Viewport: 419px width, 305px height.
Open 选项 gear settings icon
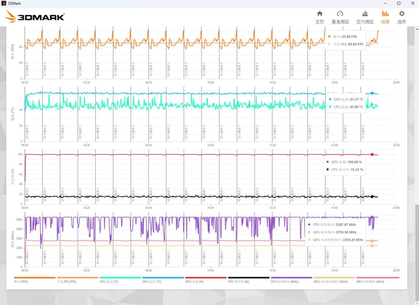pyautogui.click(x=401, y=17)
